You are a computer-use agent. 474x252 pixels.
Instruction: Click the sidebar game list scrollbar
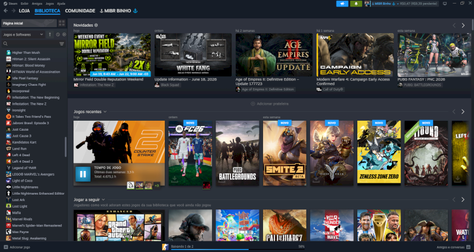coord(65,147)
